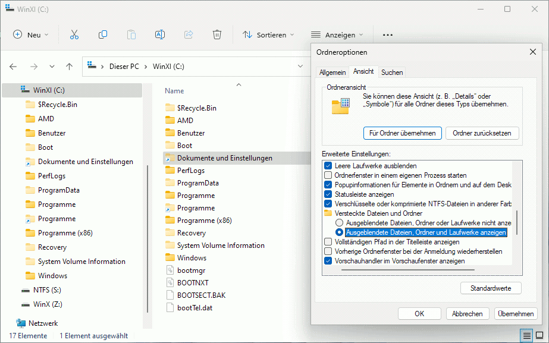Toggle Statusleiste anzeigen checkbox

tap(328, 194)
